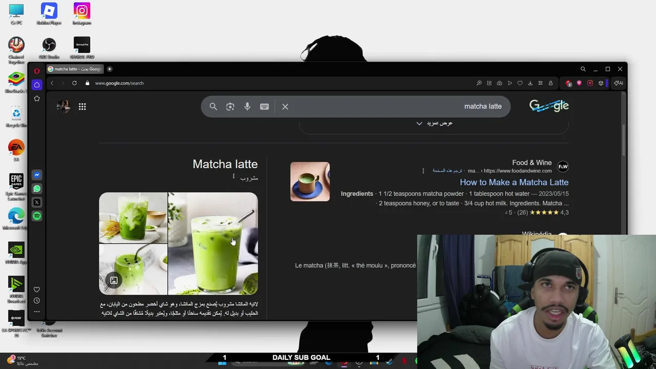Open a new tab with plus button
The image size is (656, 369).
(109, 69)
